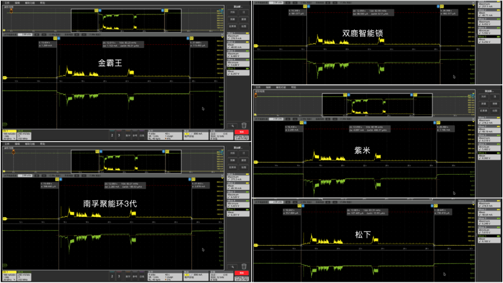The image size is (503, 283).
Task: Click the 绘图 button in 金霸王 window
Action: point(244,26)
